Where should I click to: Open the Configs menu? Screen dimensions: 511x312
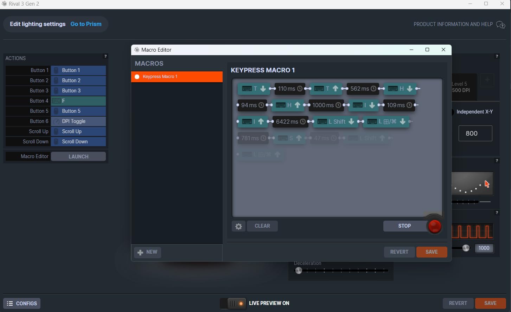tap(22, 304)
